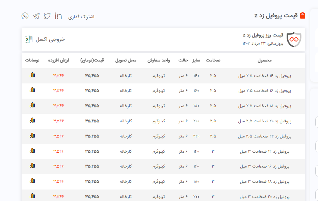Open price fluctuation chart for پروفیل زد ۱۴ ضخامت ۳
This screenshot has width=318, height=201.
32,151
